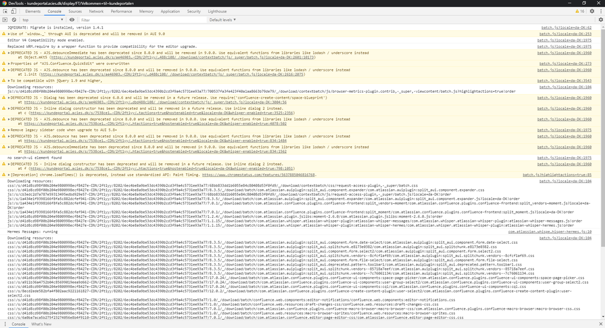Expand the 'Remove legacy sidebar code' warning

tap(9, 130)
